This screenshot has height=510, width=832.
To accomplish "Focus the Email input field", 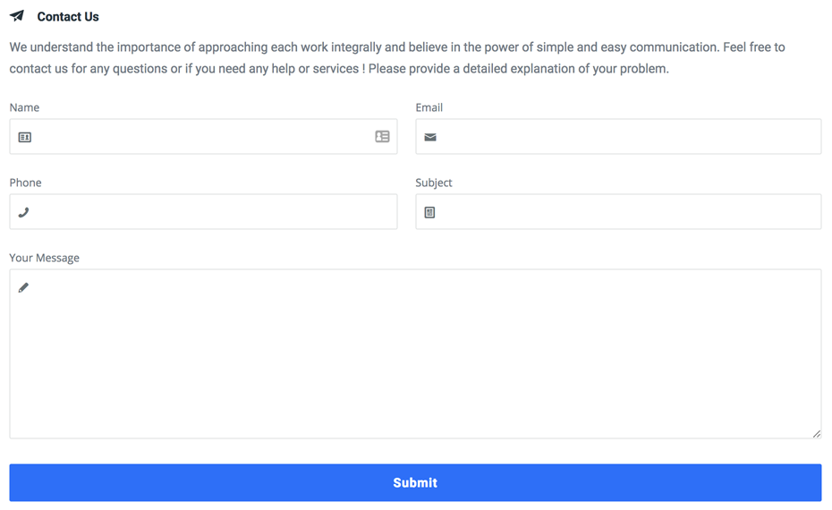I will (618, 136).
